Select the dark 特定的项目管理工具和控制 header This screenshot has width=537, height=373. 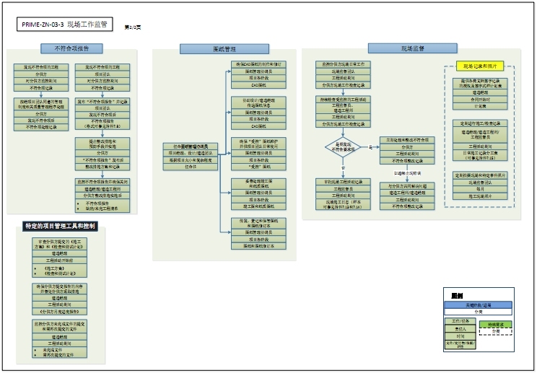[59, 227]
